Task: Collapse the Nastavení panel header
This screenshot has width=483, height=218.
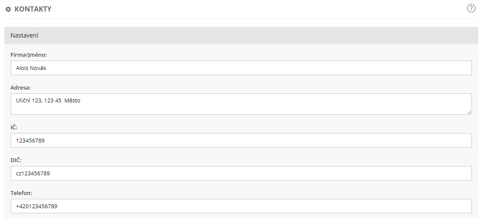Action: coord(241,35)
